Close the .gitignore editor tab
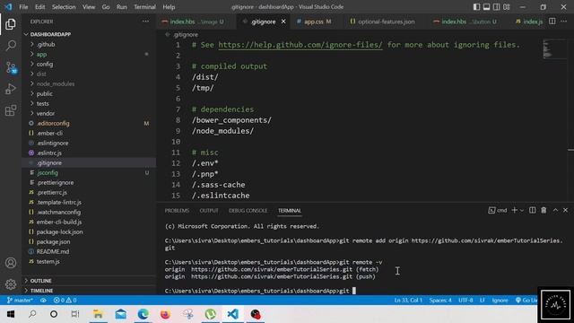The image size is (574, 323). [283, 22]
